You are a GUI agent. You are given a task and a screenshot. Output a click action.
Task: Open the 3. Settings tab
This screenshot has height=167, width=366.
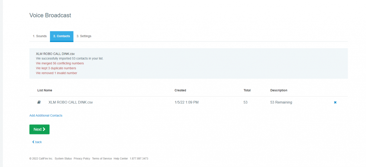click(84, 36)
